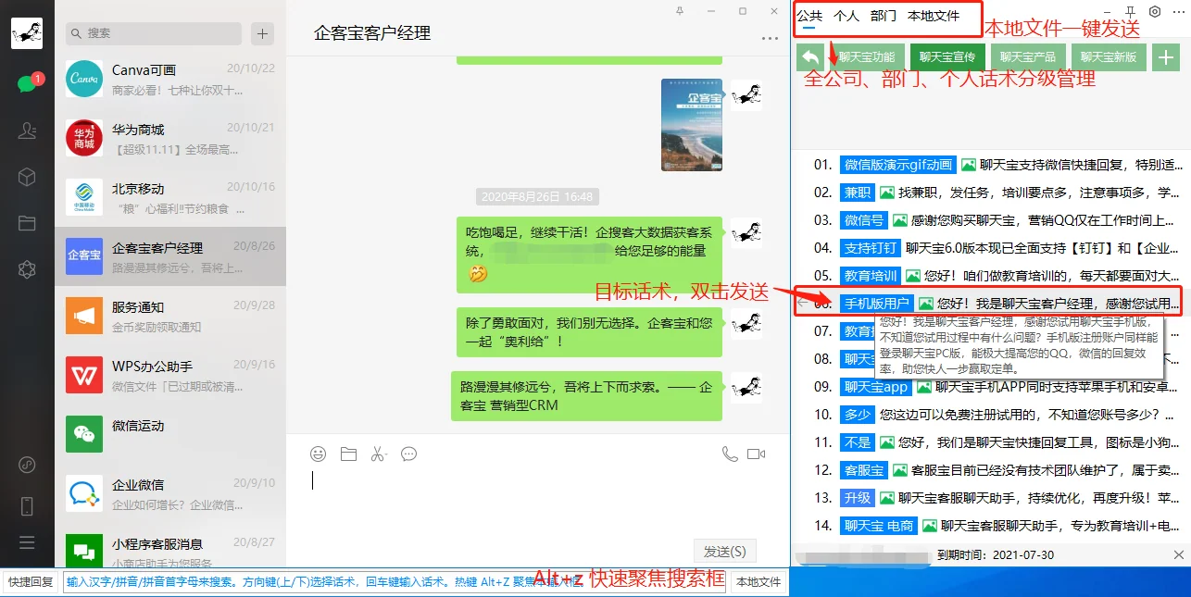Viewport: 1191px width, 597px height.
Task: Pin the WeChat window on top
Action: tap(680, 11)
